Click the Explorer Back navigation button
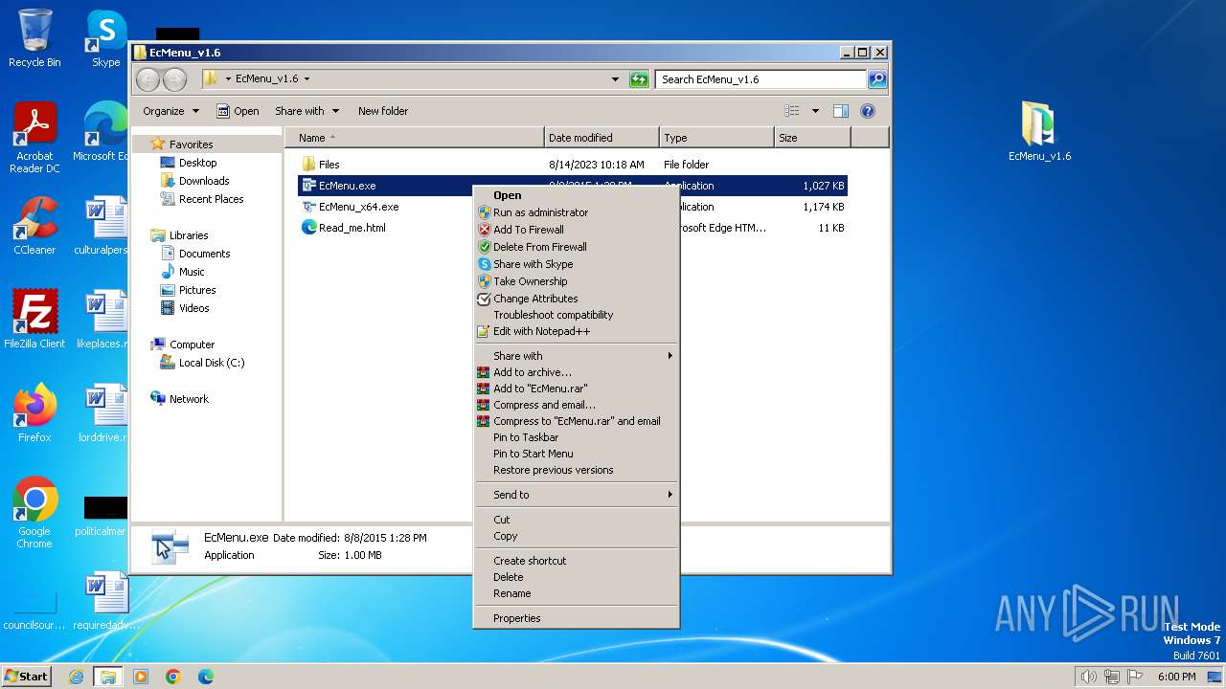The height and width of the screenshot is (689, 1226). pos(148,79)
